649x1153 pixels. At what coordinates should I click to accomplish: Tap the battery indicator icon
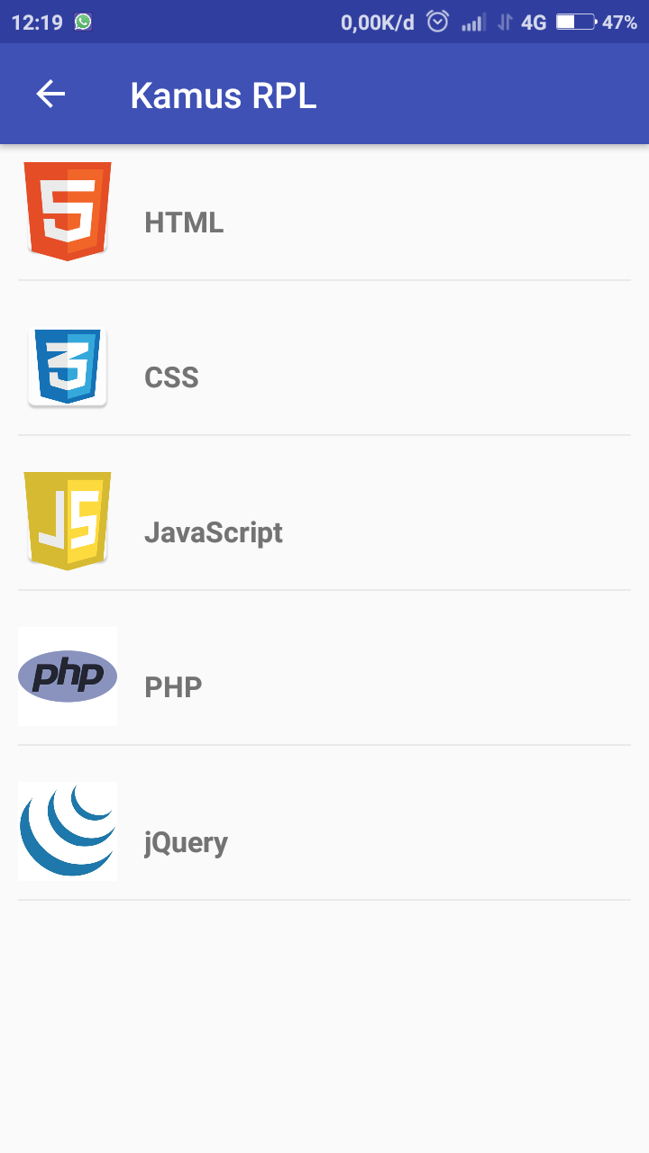coord(575,23)
